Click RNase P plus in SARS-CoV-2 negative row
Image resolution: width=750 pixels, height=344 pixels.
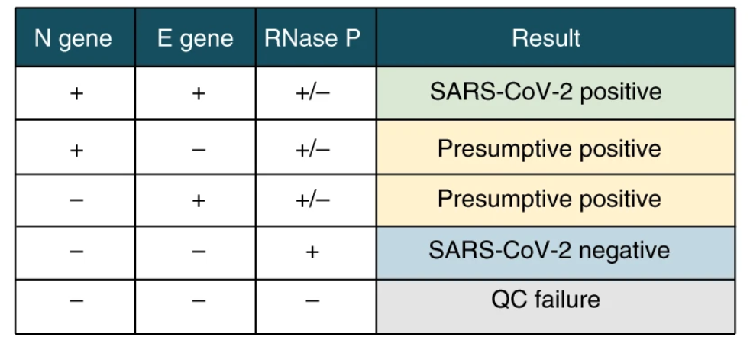[x=312, y=252]
